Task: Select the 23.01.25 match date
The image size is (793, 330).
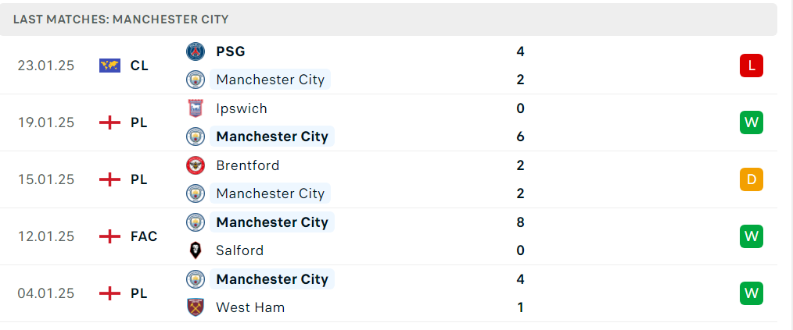Action: pos(45,66)
